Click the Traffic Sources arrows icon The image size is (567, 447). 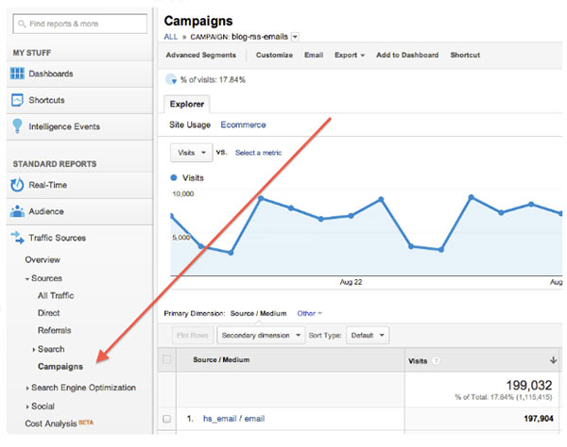17,238
